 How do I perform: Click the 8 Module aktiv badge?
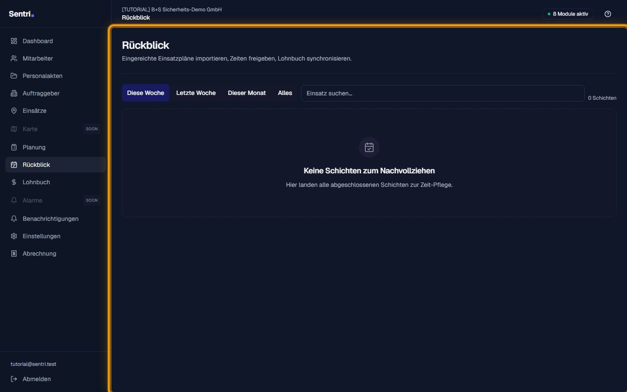568,14
